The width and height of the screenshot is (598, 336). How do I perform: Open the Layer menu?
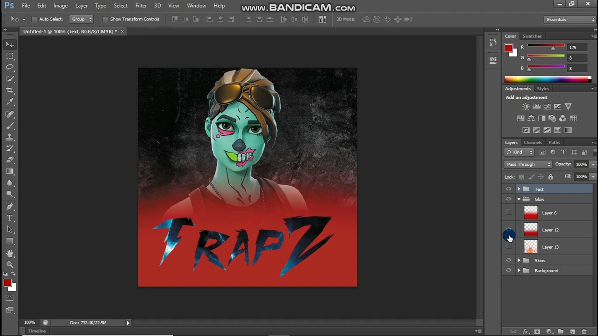pos(81,6)
